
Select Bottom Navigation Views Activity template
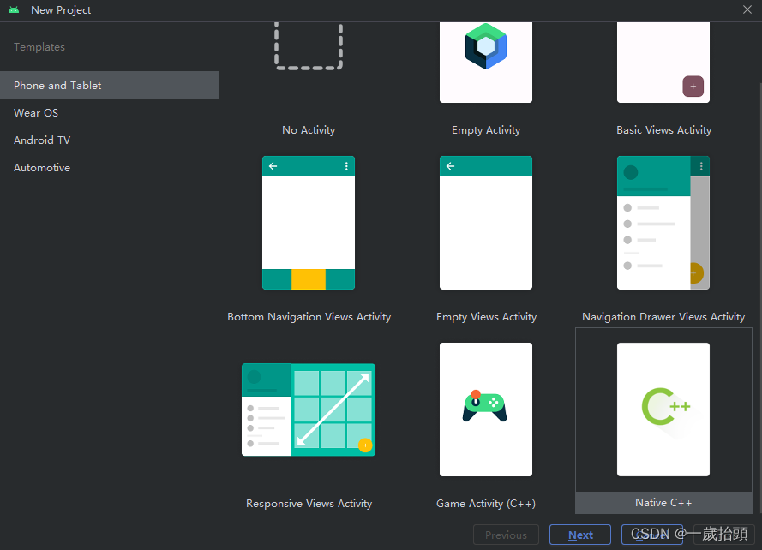coord(309,223)
